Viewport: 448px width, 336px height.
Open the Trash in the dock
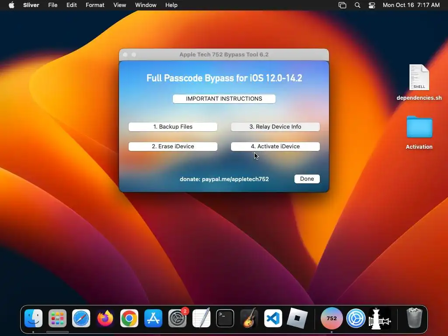[x=414, y=318]
